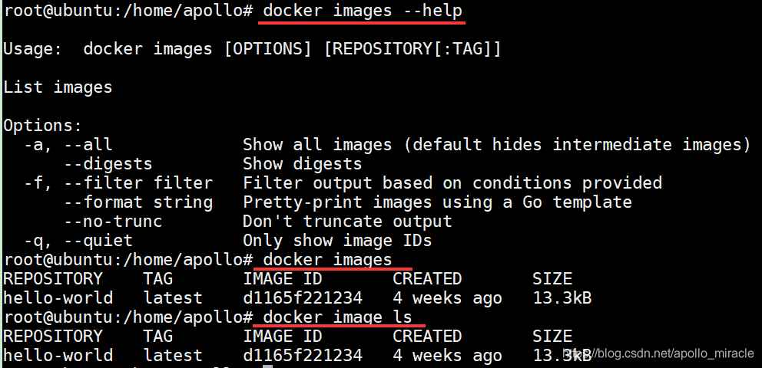762x368 pixels.
Task: Click the 'Options:' heading
Action: 43,126
